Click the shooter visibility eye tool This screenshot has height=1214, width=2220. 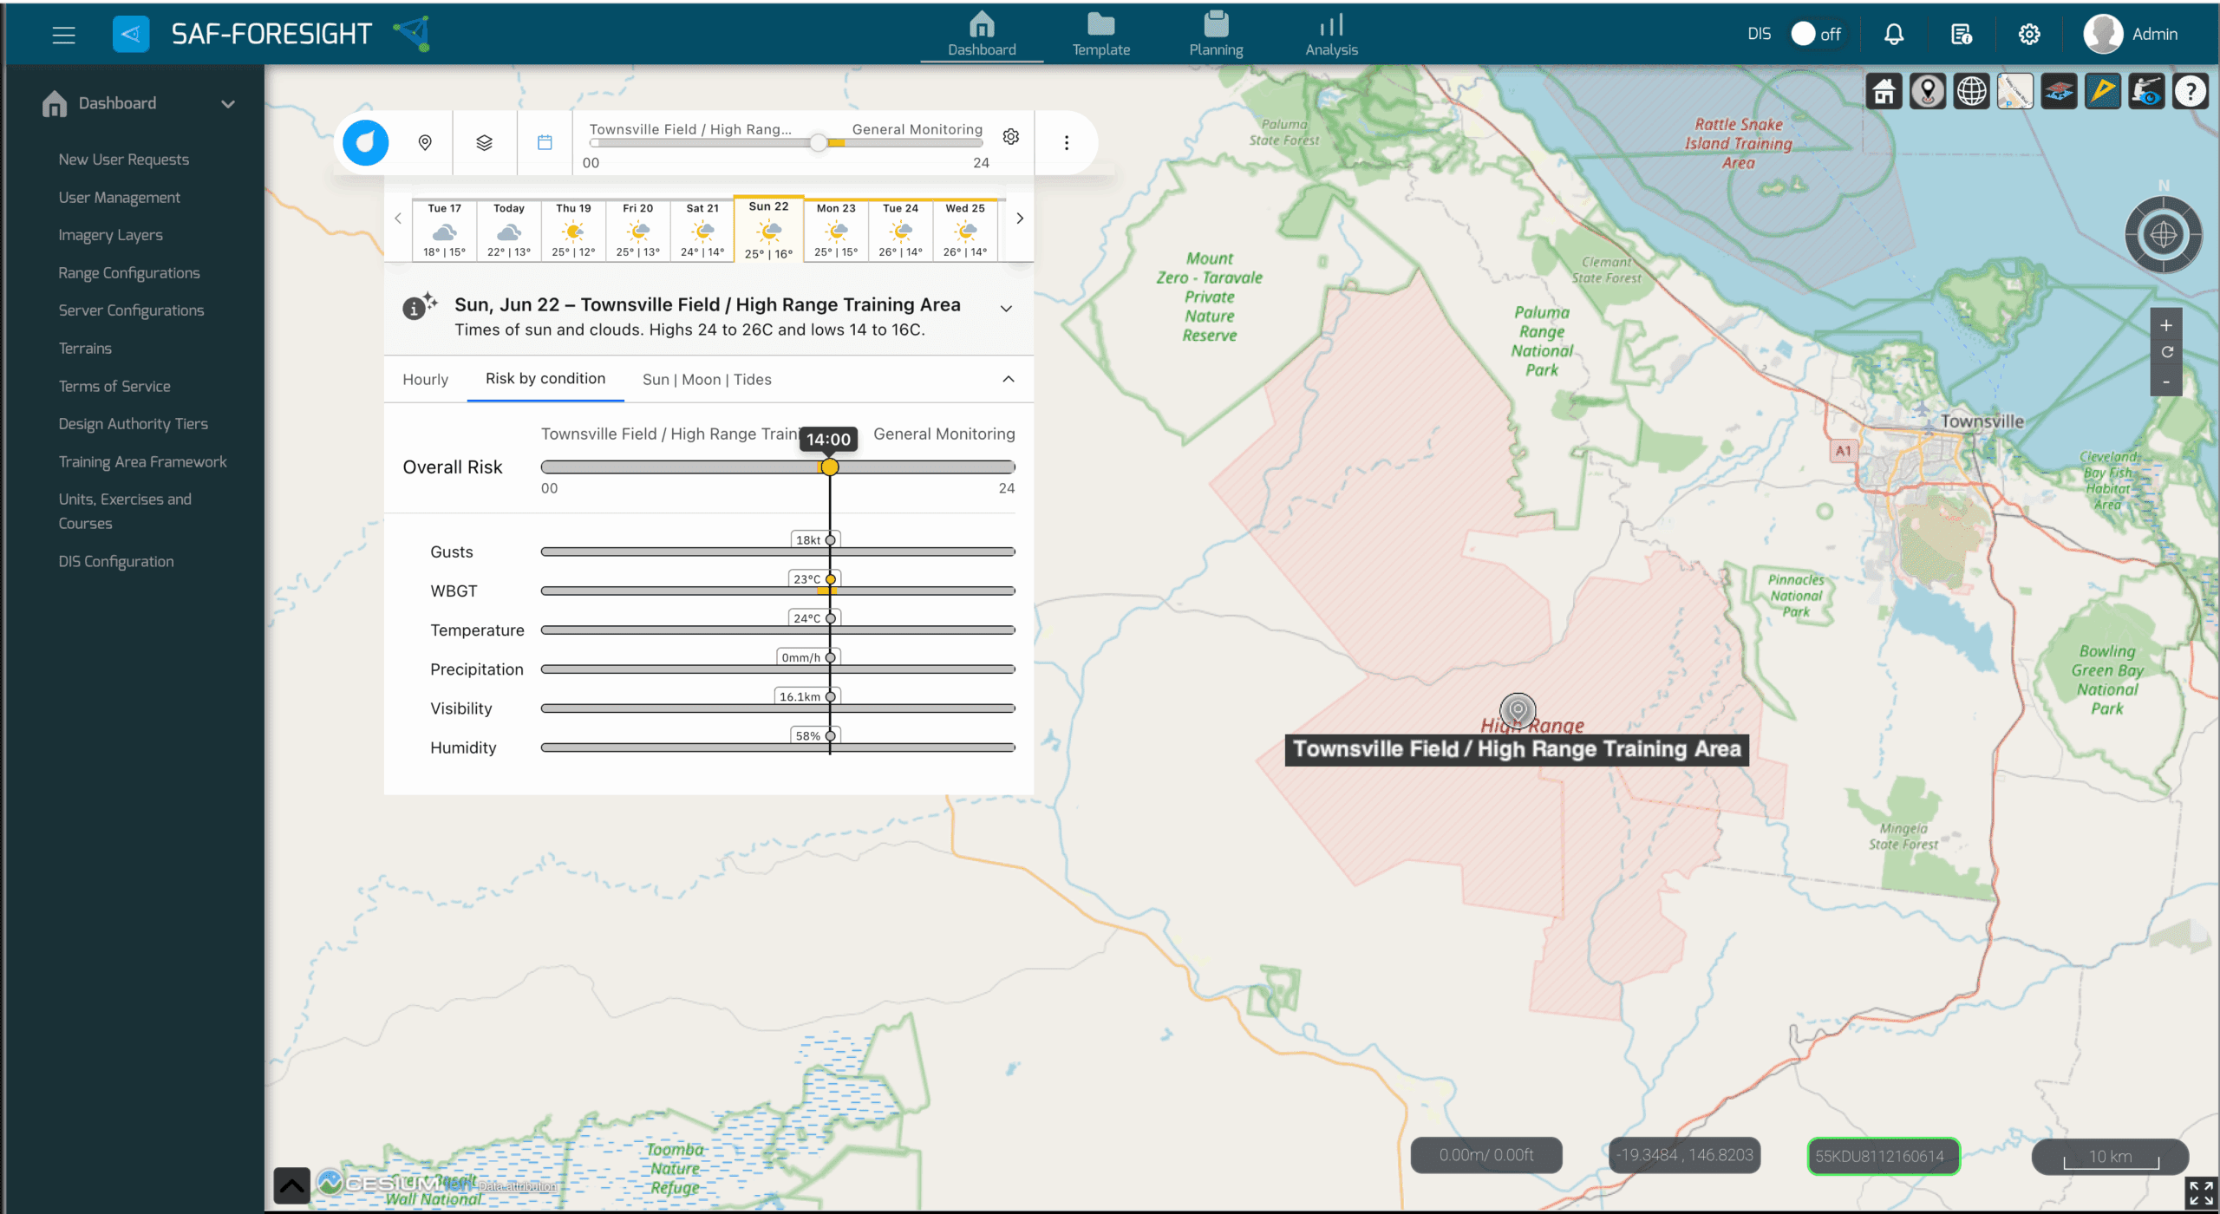(x=2146, y=91)
